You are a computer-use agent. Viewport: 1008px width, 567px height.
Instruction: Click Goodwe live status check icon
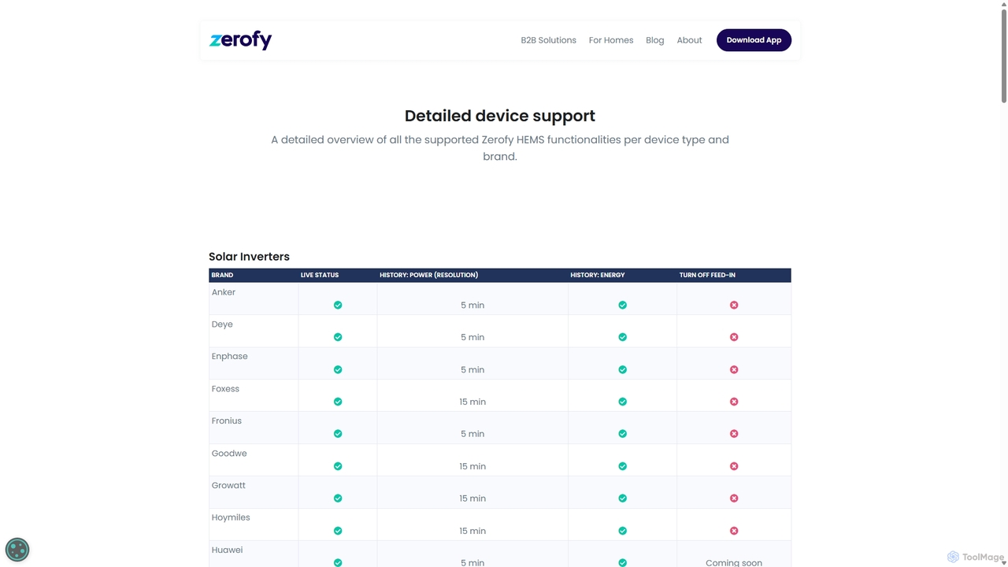coord(338,466)
